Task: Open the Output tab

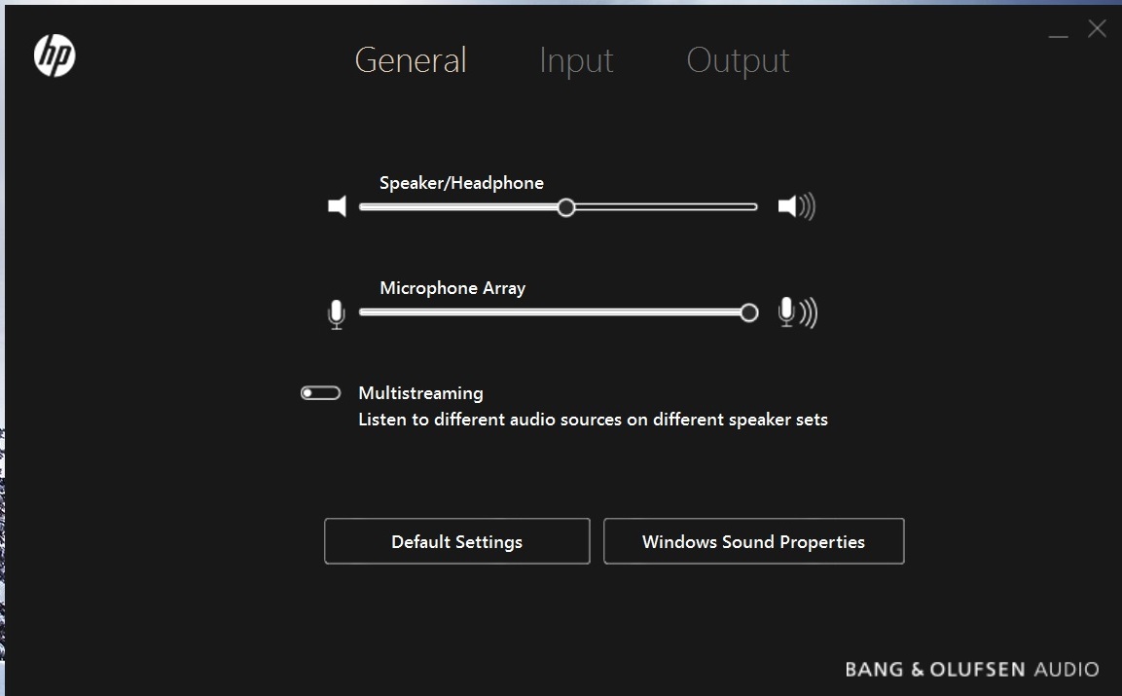Action: 738,60
